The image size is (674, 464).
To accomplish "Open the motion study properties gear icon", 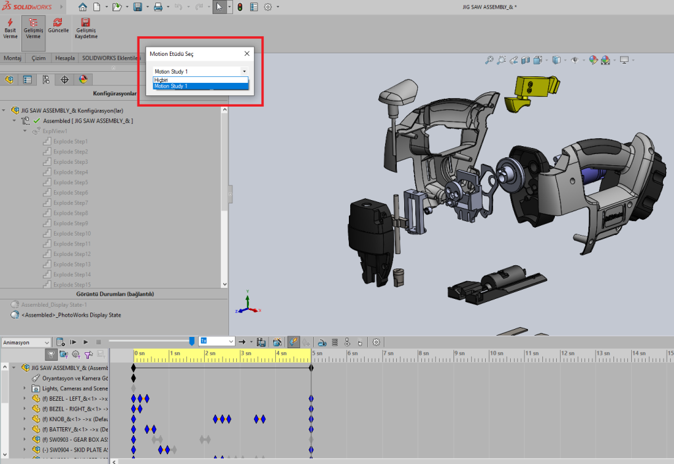I will click(376, 342).
